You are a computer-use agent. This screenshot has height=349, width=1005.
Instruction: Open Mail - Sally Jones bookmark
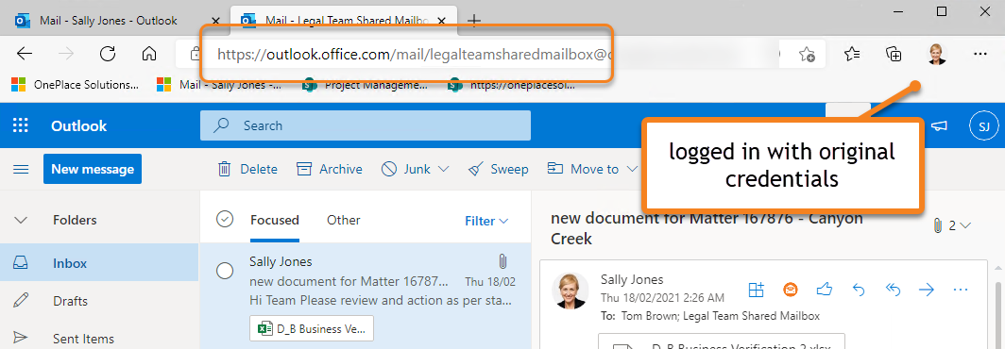219,85
